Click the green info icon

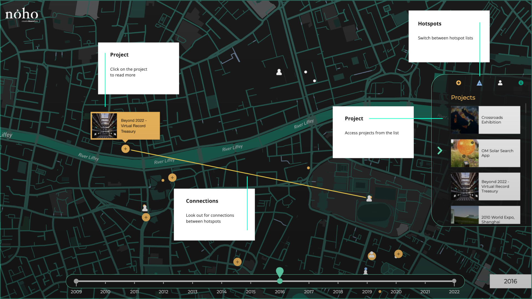(x=521, y=83)
